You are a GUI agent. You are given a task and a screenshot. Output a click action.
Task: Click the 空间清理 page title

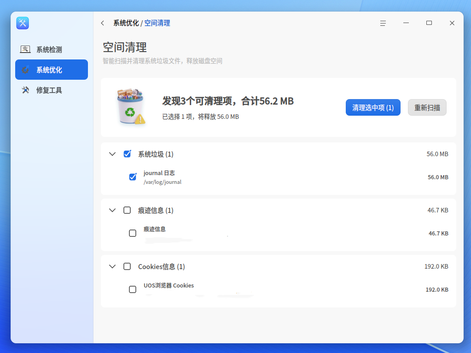coord(125,47)
